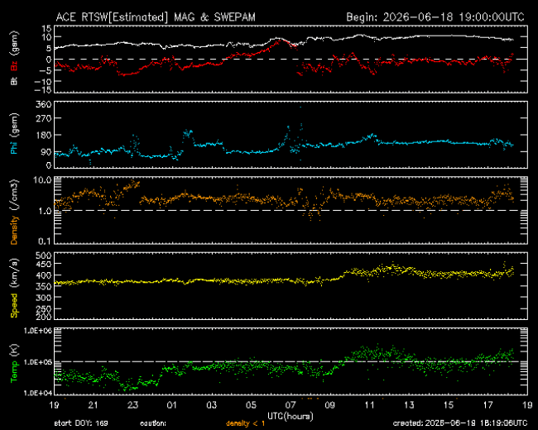Viewport: 538px width, 430px height.
Task: Click the '360' tick on the Phi axis
Action: 44,104
